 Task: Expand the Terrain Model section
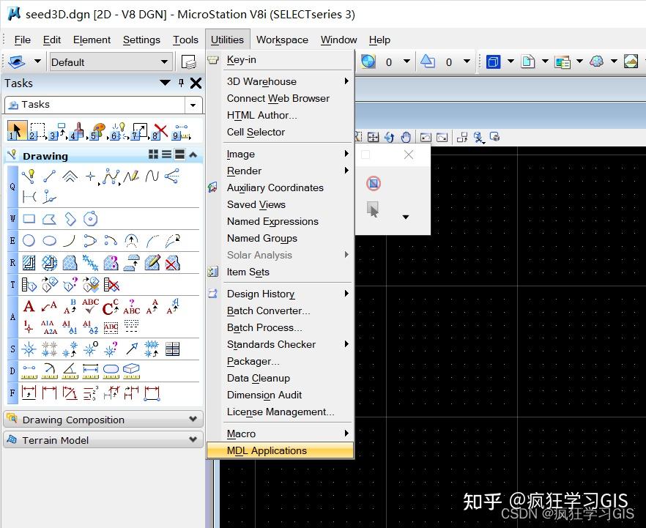(x=193, y=440)
